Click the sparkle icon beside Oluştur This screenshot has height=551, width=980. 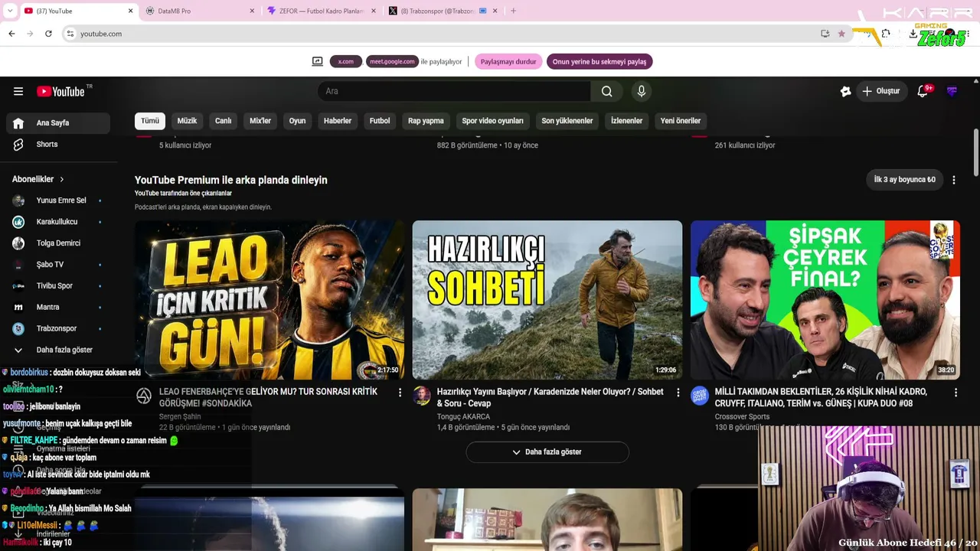tap(845, 91)
